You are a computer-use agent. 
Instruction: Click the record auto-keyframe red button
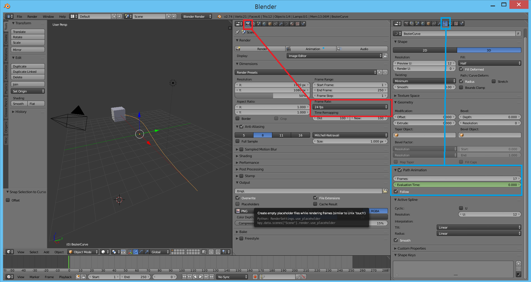(x=255, y=277)
